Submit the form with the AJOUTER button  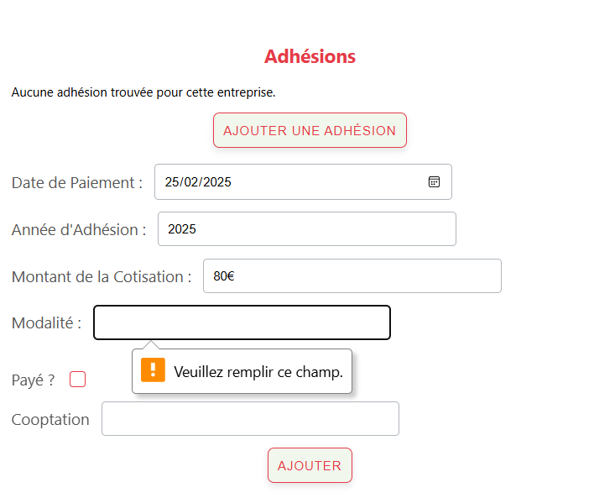(x=310, y=465)
